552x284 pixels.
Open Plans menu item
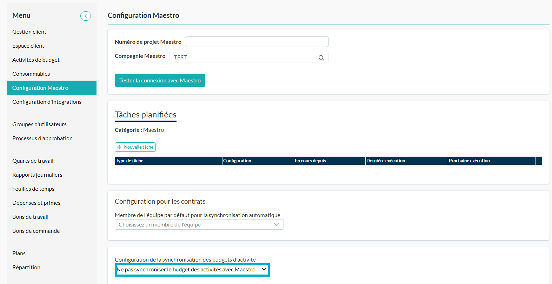coord(19,253)
